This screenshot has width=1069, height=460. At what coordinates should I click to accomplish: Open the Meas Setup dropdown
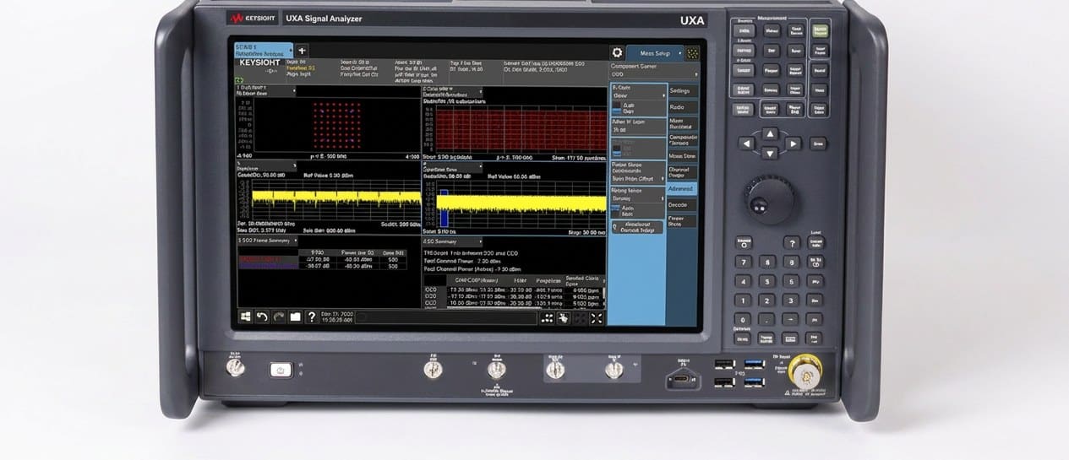click(655, 53)
